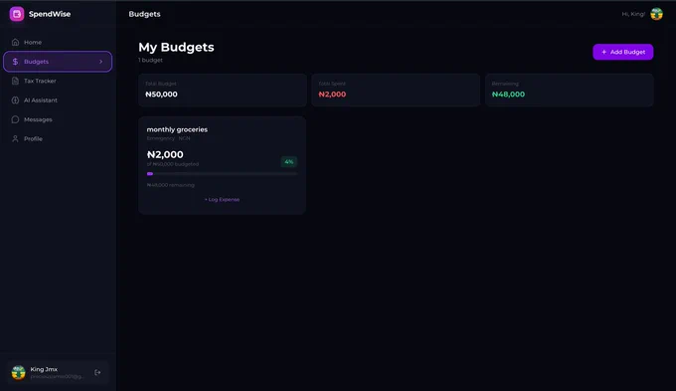Click the '1 budget' count text
The width and height of the screenshot is (676, 391).
150,60
